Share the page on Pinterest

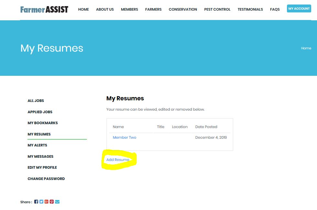[52, 202]
